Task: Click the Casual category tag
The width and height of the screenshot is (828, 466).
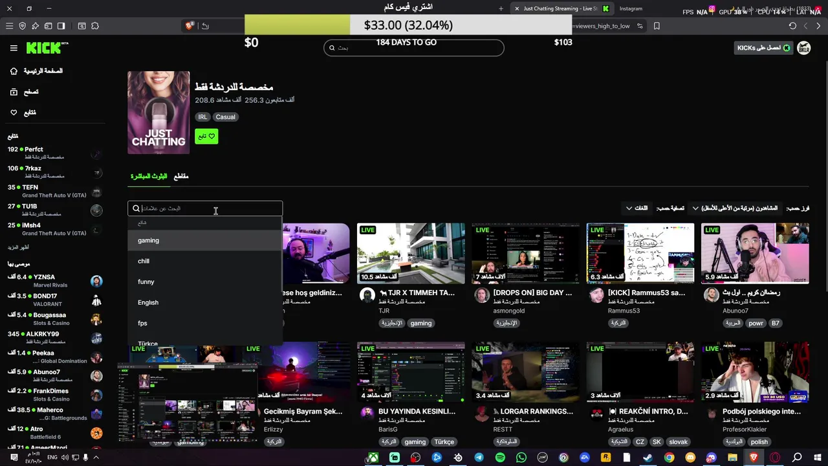Action: point(225,117)
